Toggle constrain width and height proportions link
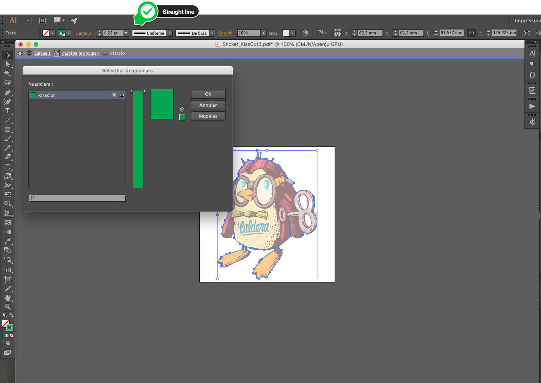Viewport: 541px width, 383px height. (471, 33)
